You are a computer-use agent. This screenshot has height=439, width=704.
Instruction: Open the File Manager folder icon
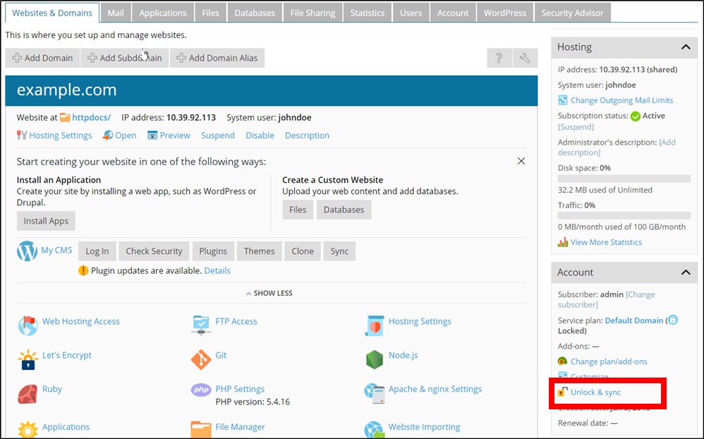click(201, 429)
